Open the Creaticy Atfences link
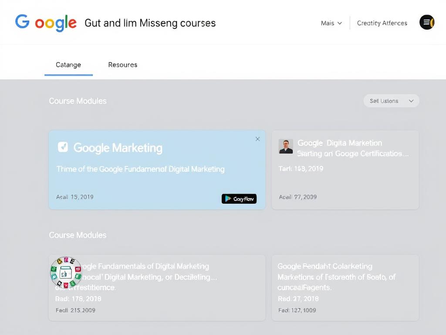Viewport: 446px width, 335px height. tap(382, 23)
